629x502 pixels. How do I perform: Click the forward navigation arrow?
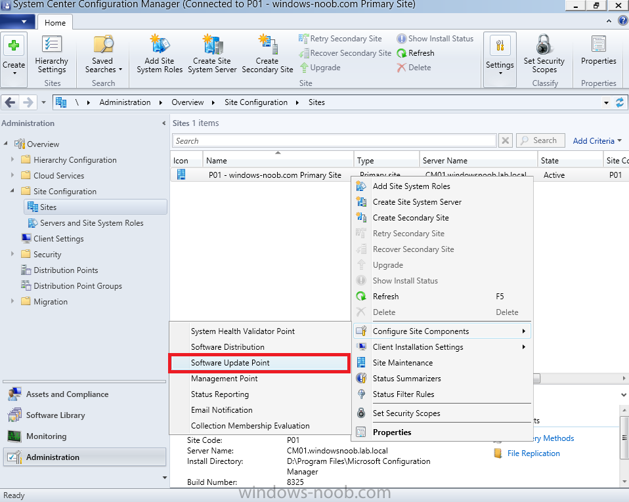[x=28, y=102]
